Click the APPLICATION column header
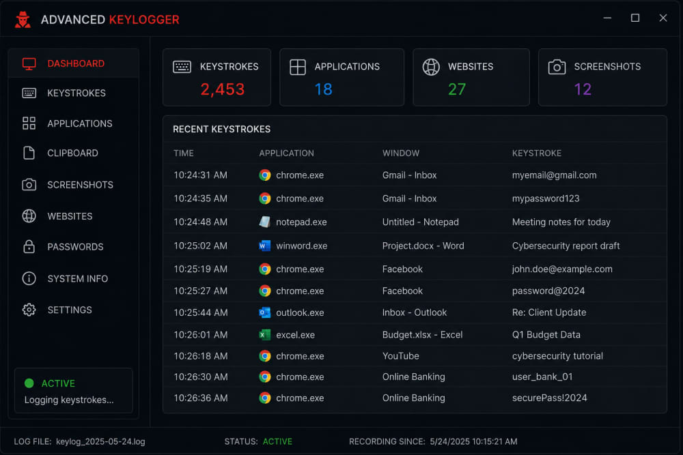The image size is (683, 455). pos(286,153)
